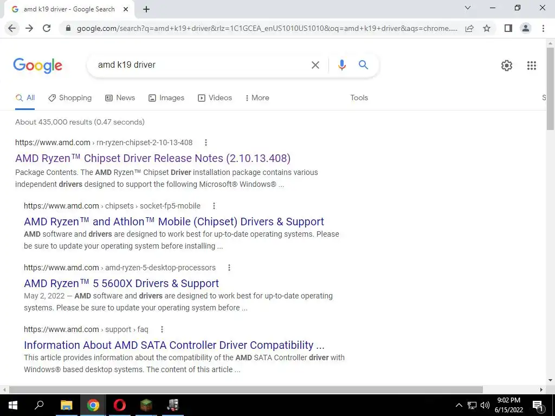
Task: Click the scroll-right arrow of horizontal scrollbar
Action: coord(541,389)
